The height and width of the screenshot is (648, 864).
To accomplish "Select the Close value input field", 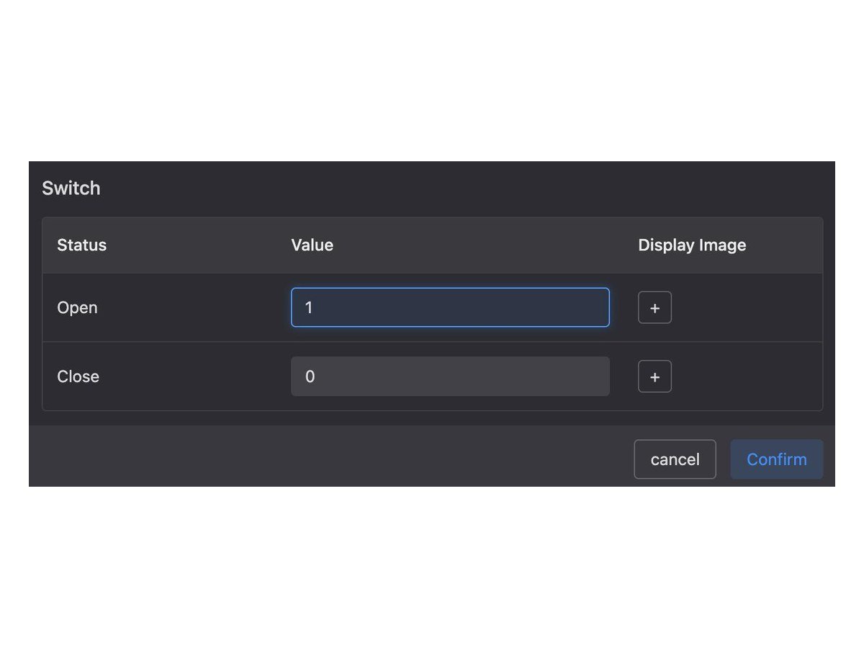I will pyautogui.click(x=450, y=377).
